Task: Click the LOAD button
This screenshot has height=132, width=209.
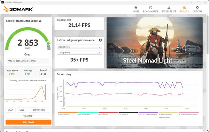Action: (10, 110)
